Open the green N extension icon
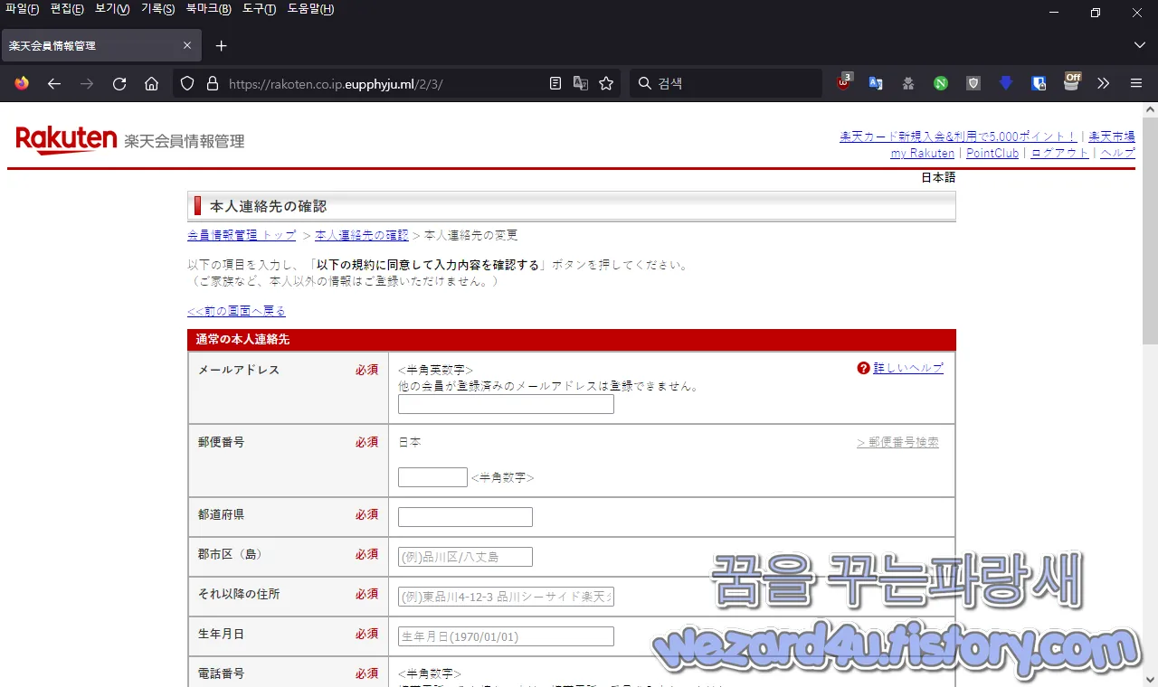 click(940, 83)
